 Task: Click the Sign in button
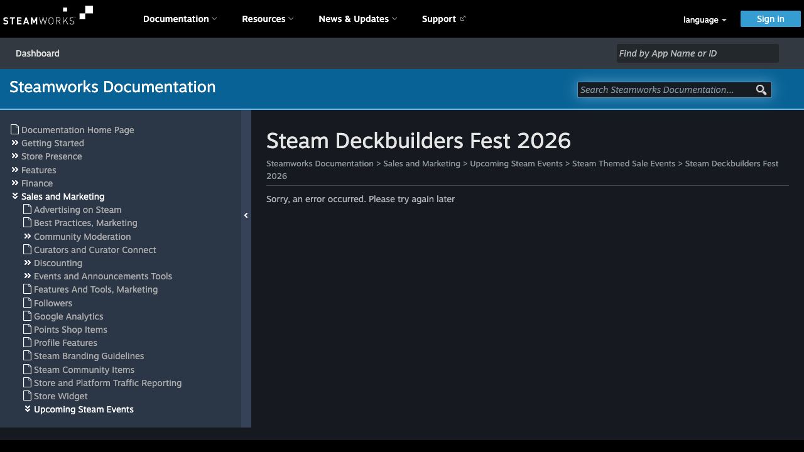tap(770, 19)
